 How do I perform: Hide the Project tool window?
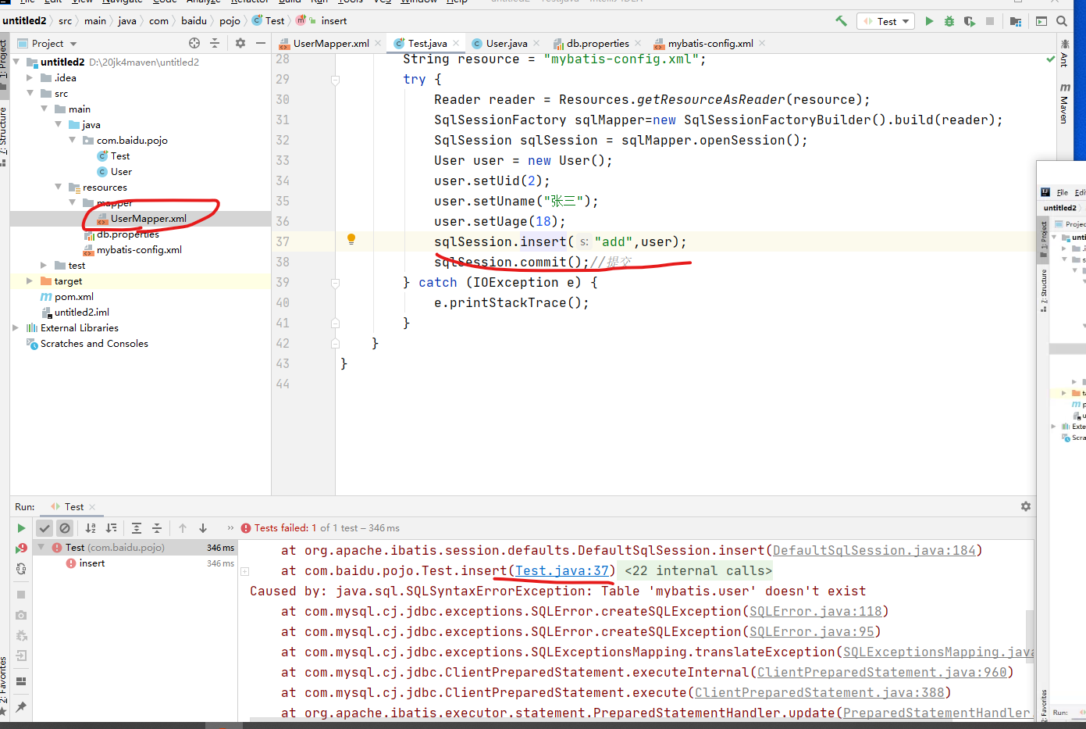coord(261,43)
